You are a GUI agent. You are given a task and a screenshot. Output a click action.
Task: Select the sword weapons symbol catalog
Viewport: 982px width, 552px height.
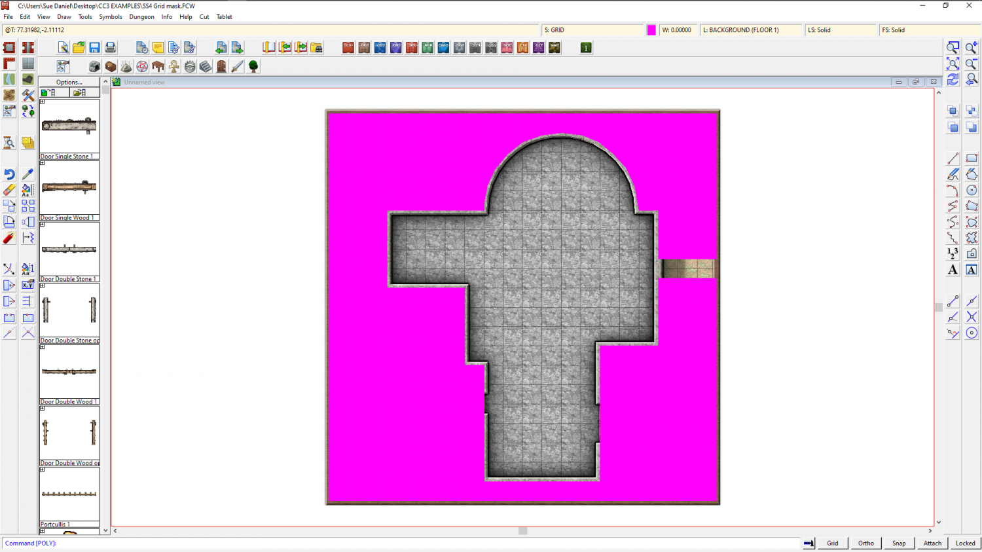[x=237, y=66]
